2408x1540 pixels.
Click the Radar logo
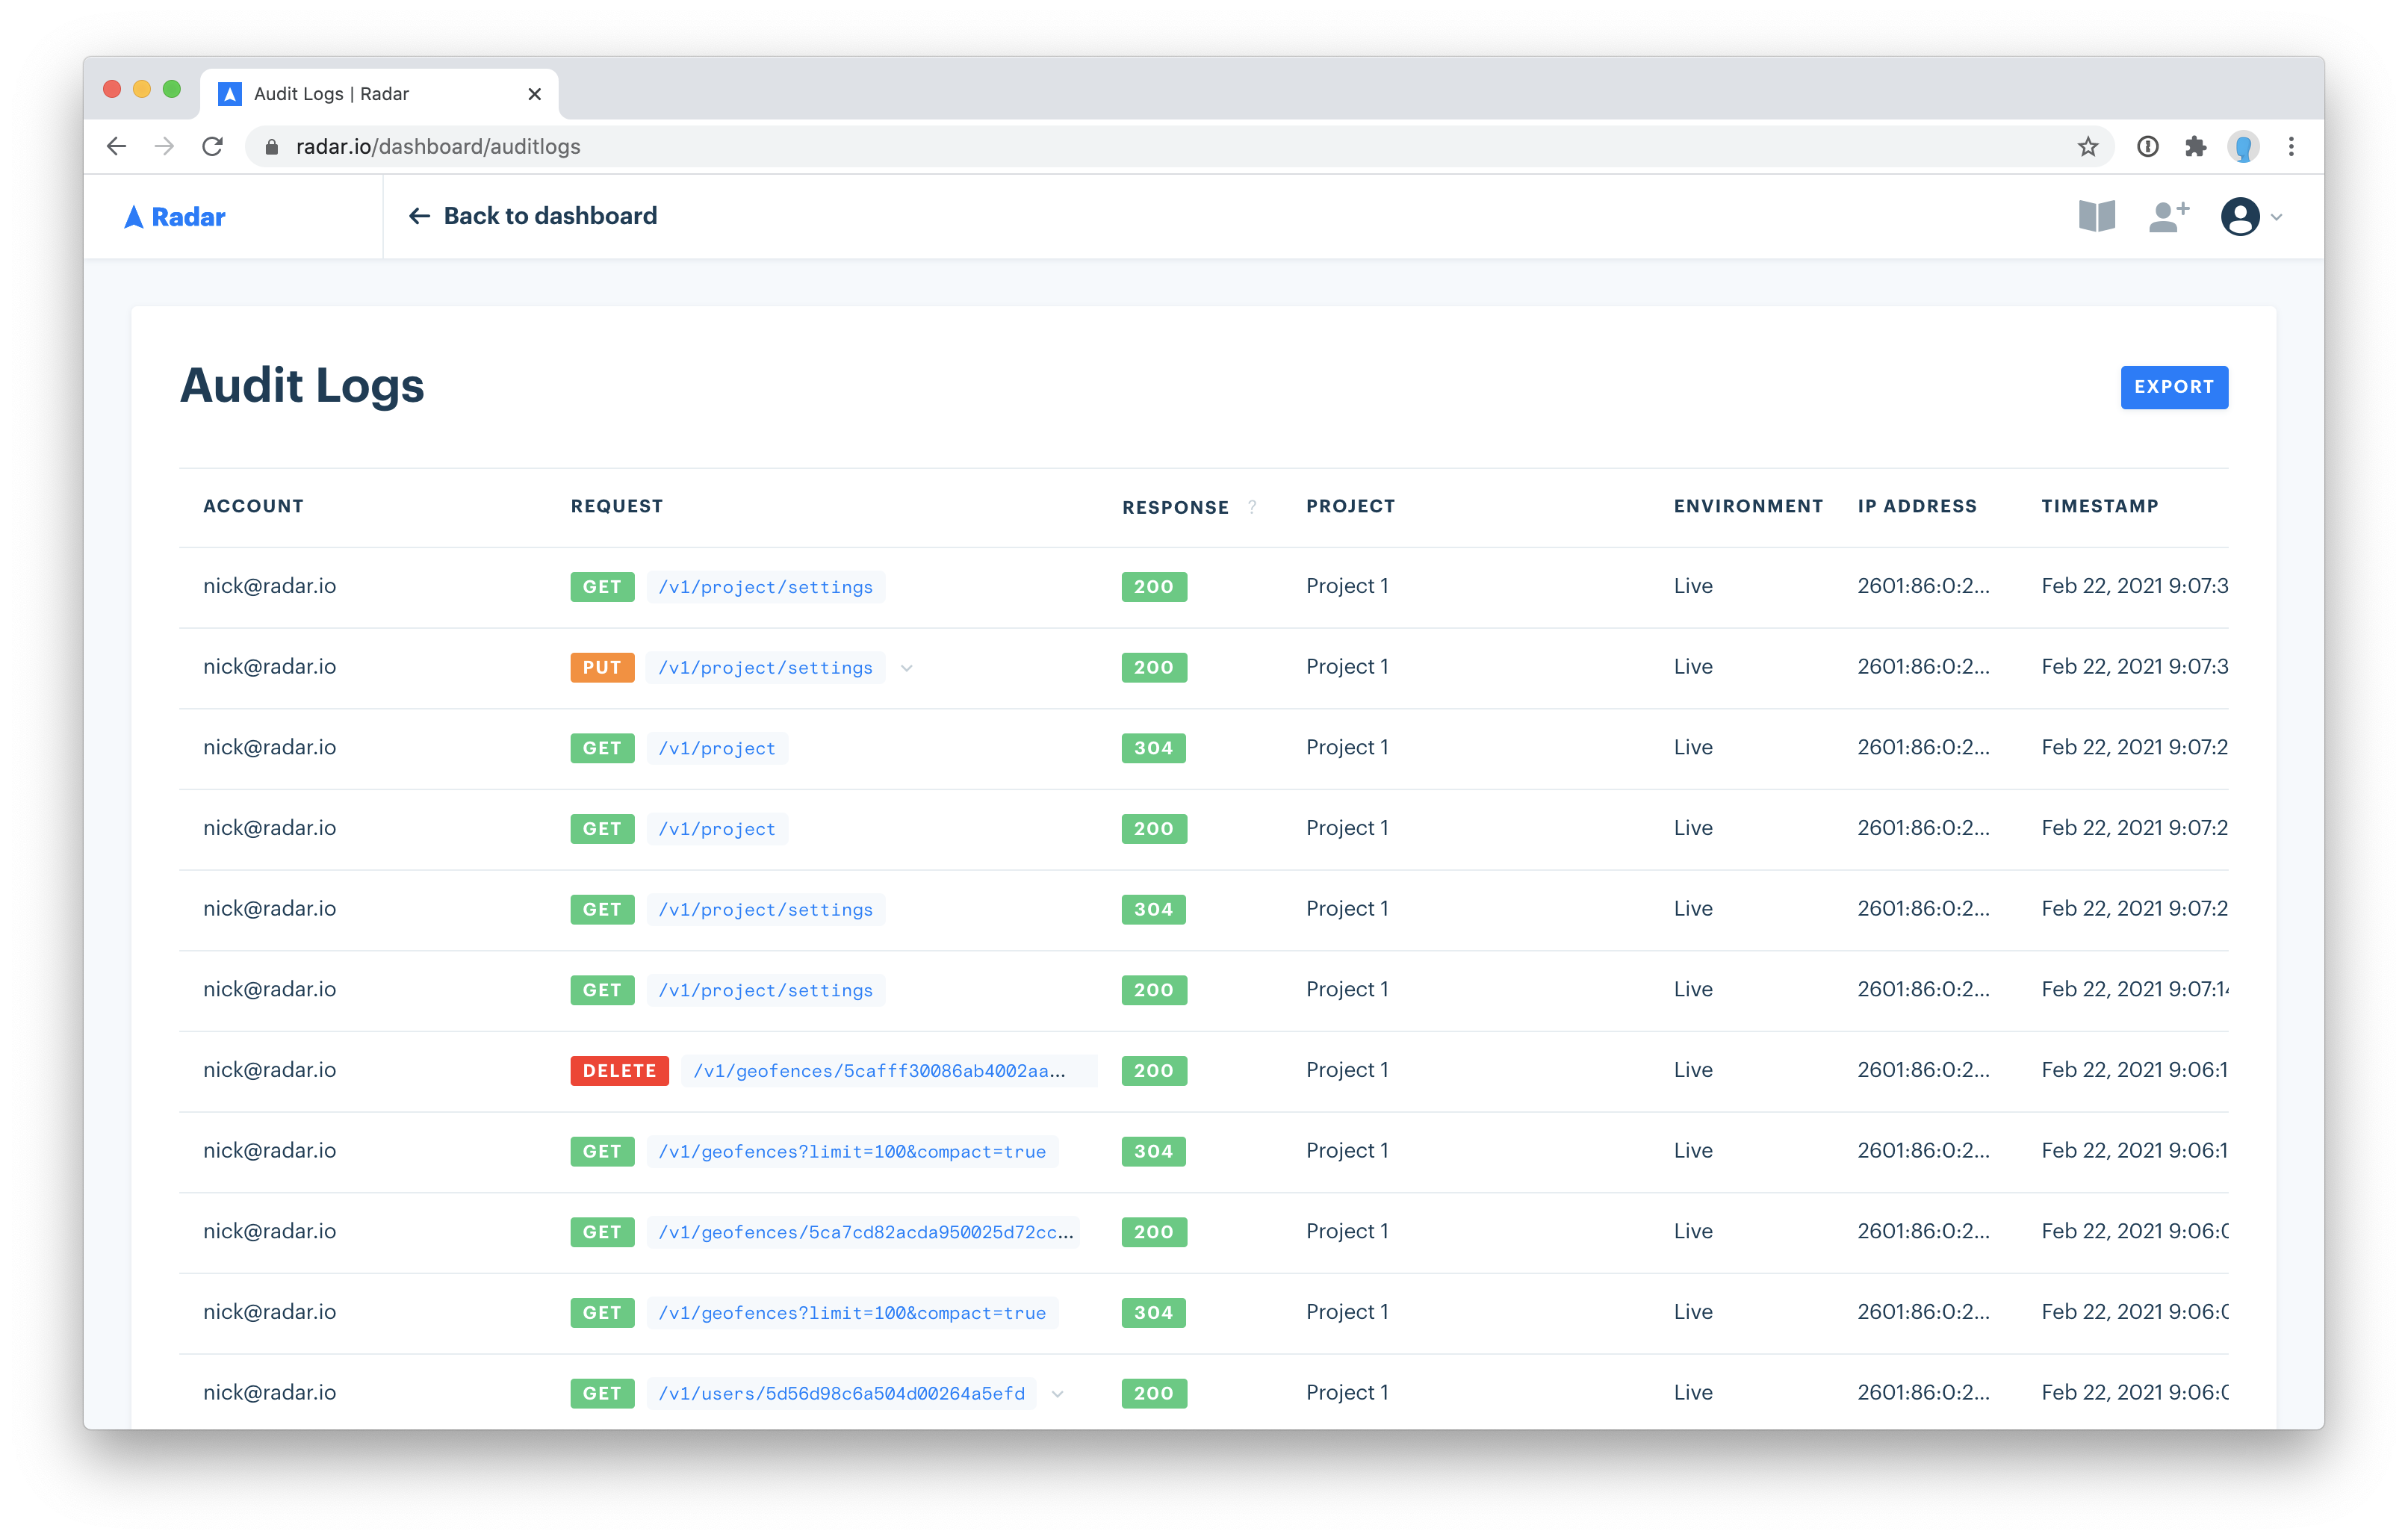pyautogui.click(x=175, y=217)
